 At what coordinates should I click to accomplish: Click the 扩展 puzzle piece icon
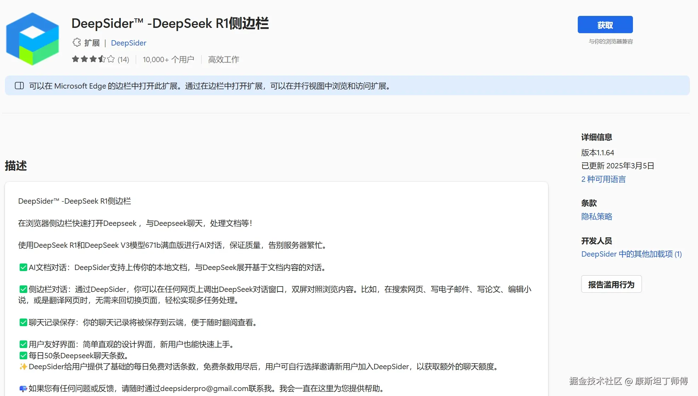76,42
